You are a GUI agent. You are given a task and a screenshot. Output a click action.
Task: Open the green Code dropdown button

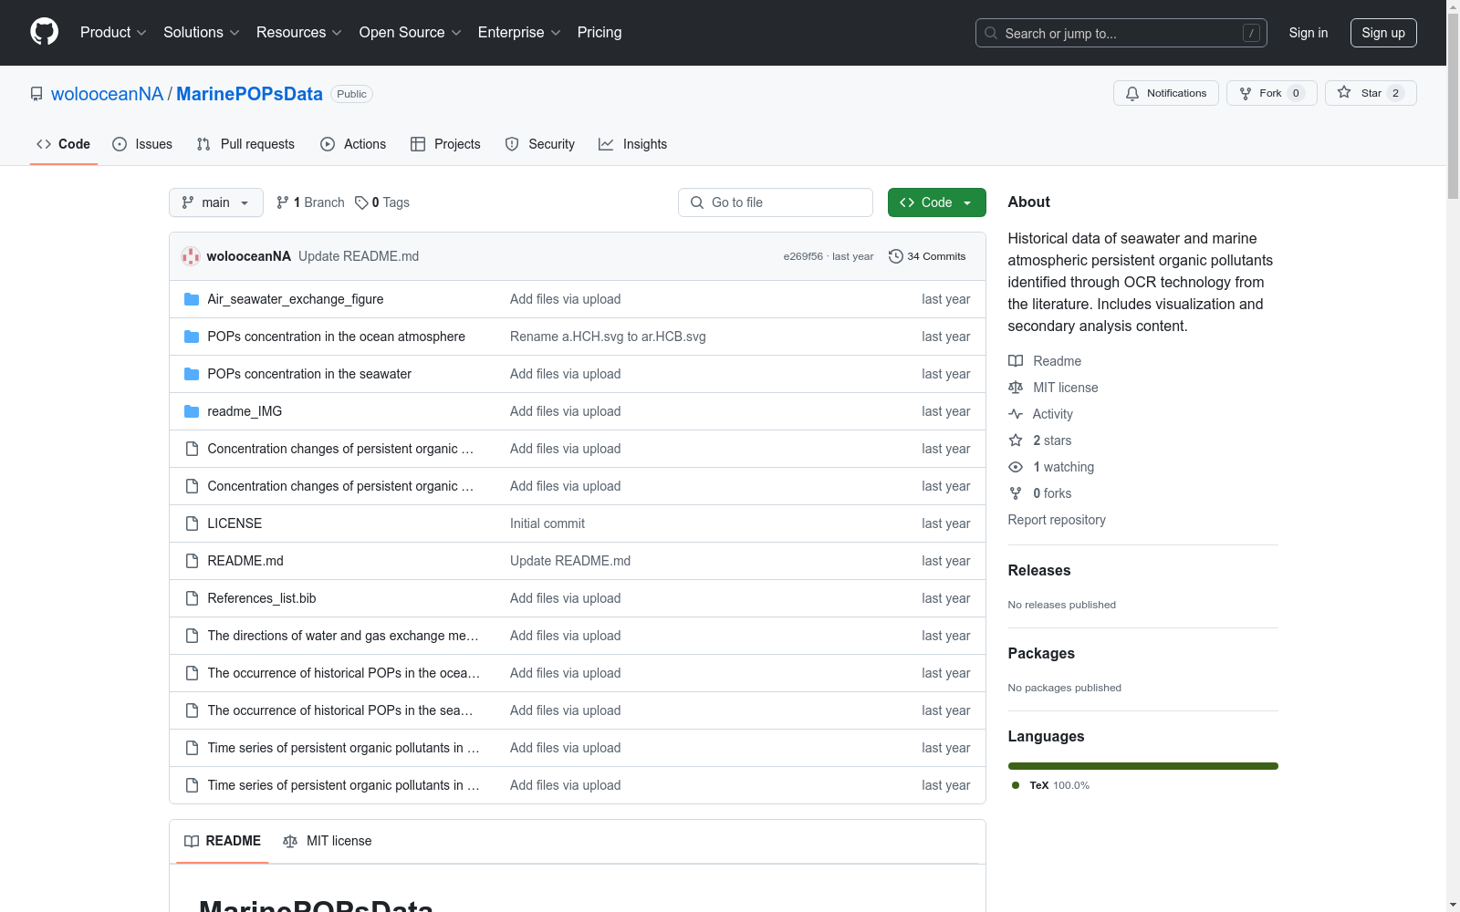936,202
